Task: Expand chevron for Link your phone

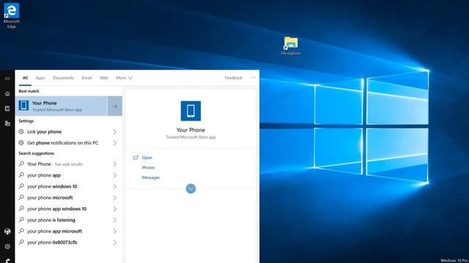Action: [114, 131]
